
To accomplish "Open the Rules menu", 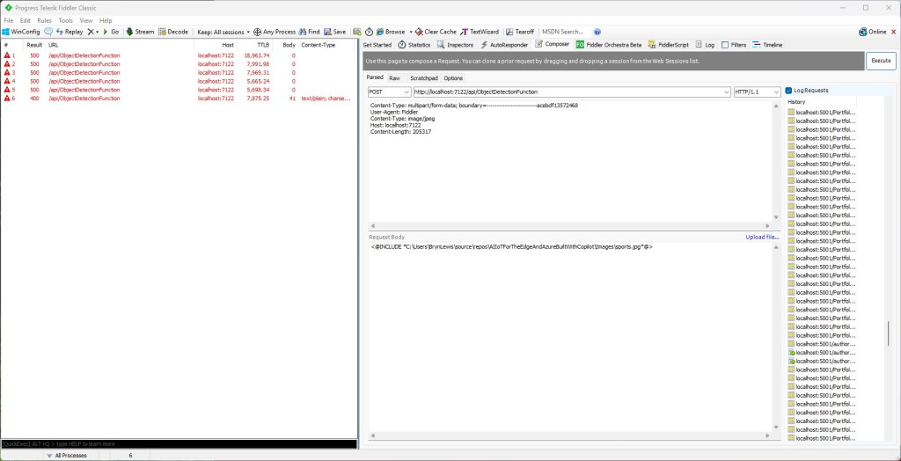I will pyautogui.click(x=44, y=20).
